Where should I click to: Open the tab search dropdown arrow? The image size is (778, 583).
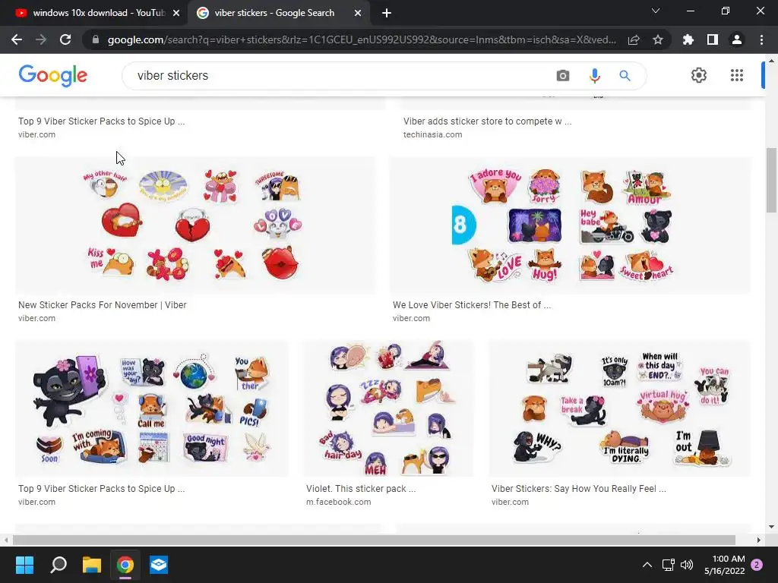(656, 11)
